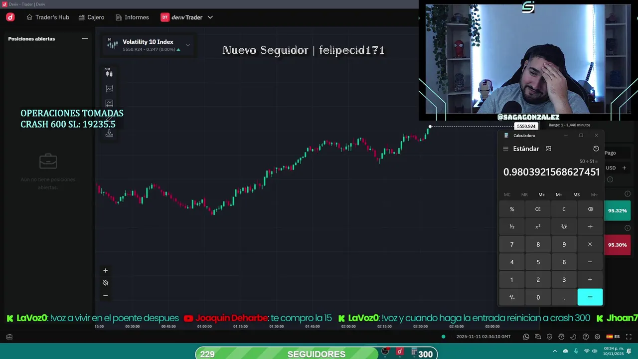Zoom in on the chart with plus

click(105, 270)
